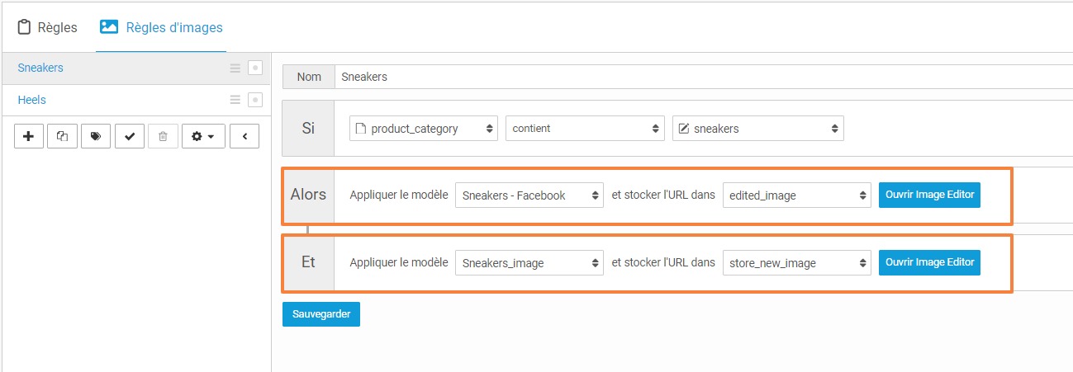Click the trash delete button
The image size is (1073, 372).
(x=163, y=136)
